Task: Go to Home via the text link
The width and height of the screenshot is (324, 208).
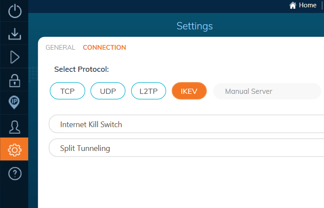Action: tap(308, 5)
